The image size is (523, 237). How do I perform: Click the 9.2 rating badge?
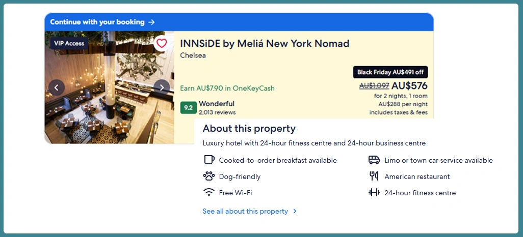188,108
